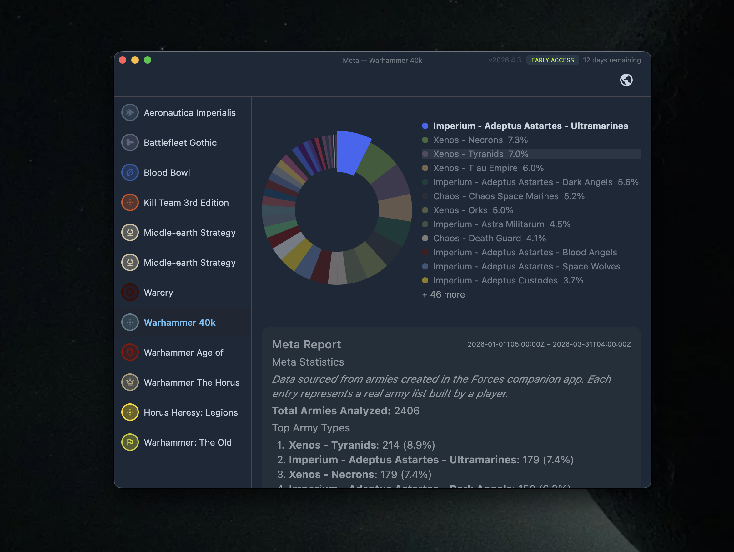Select the Kill Team 3rd Edition icon
The height and width of the screenshot is (552, 734).
coord(130,202)
